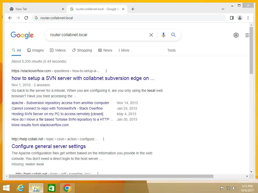View site info icon in address bar

pyautogui.click(x=36, y=18)
